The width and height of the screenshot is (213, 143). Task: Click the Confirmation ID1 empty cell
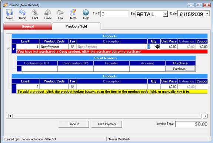coord(39,69)
